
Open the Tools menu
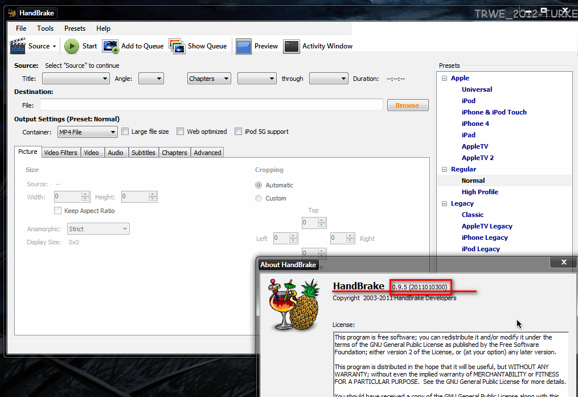tap(46, 28)
